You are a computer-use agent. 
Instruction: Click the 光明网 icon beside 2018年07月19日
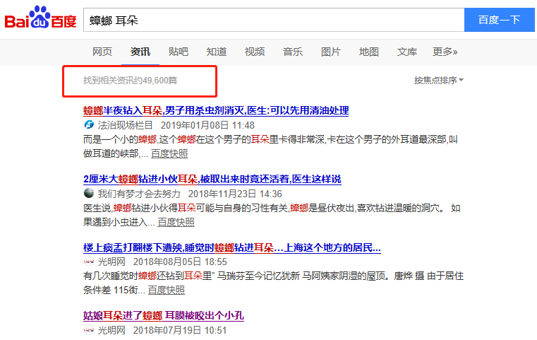[x=88, y=329]
